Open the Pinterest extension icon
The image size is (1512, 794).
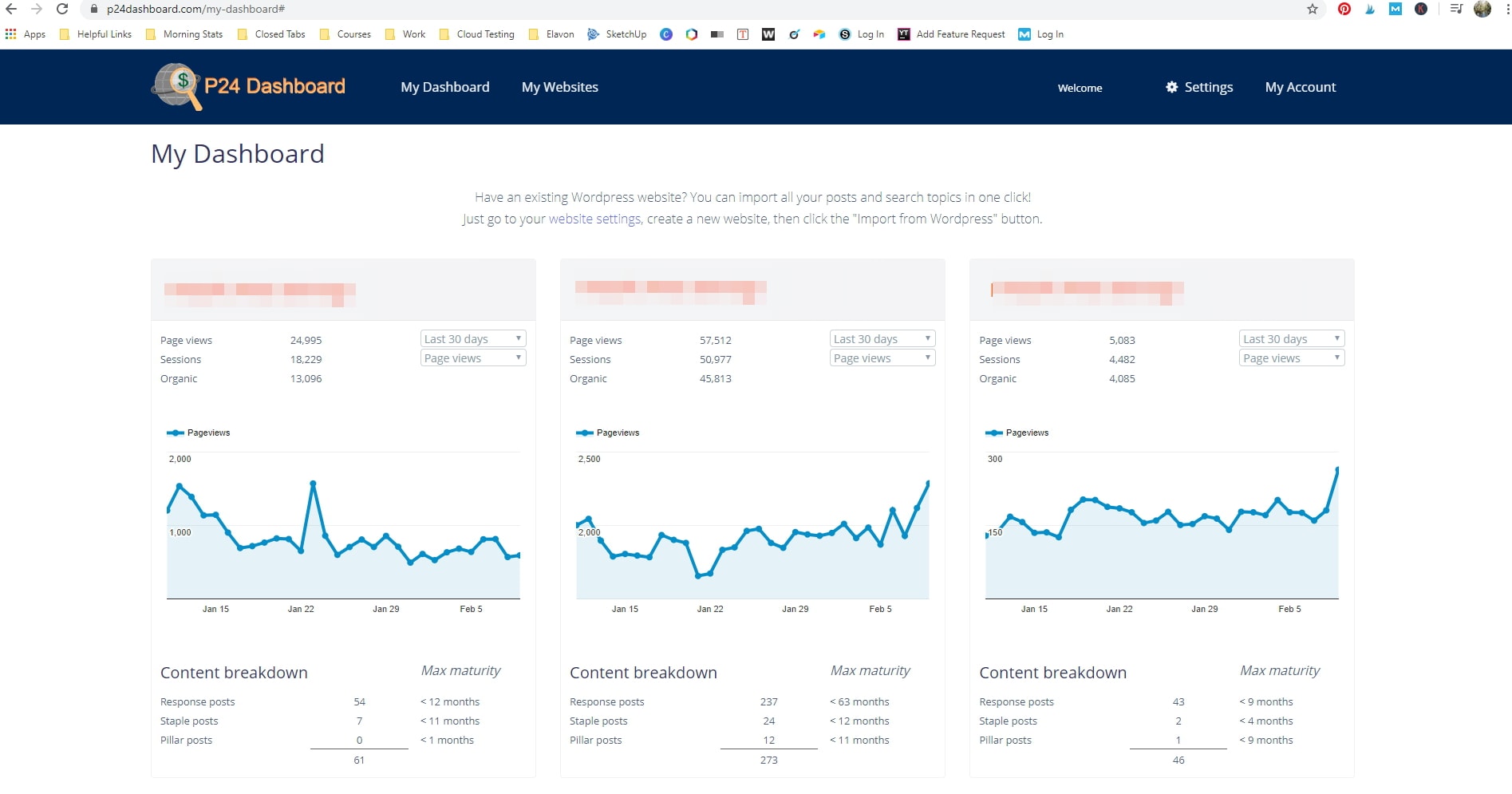pos(1344,9)
